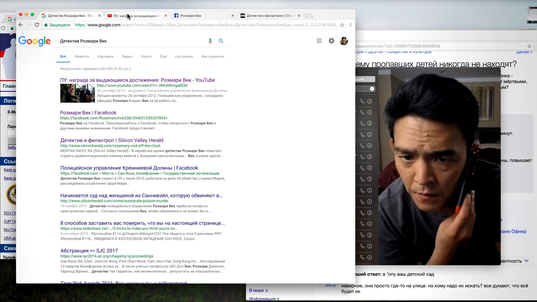Expand the sort dropdown chevron

point(526,261)
